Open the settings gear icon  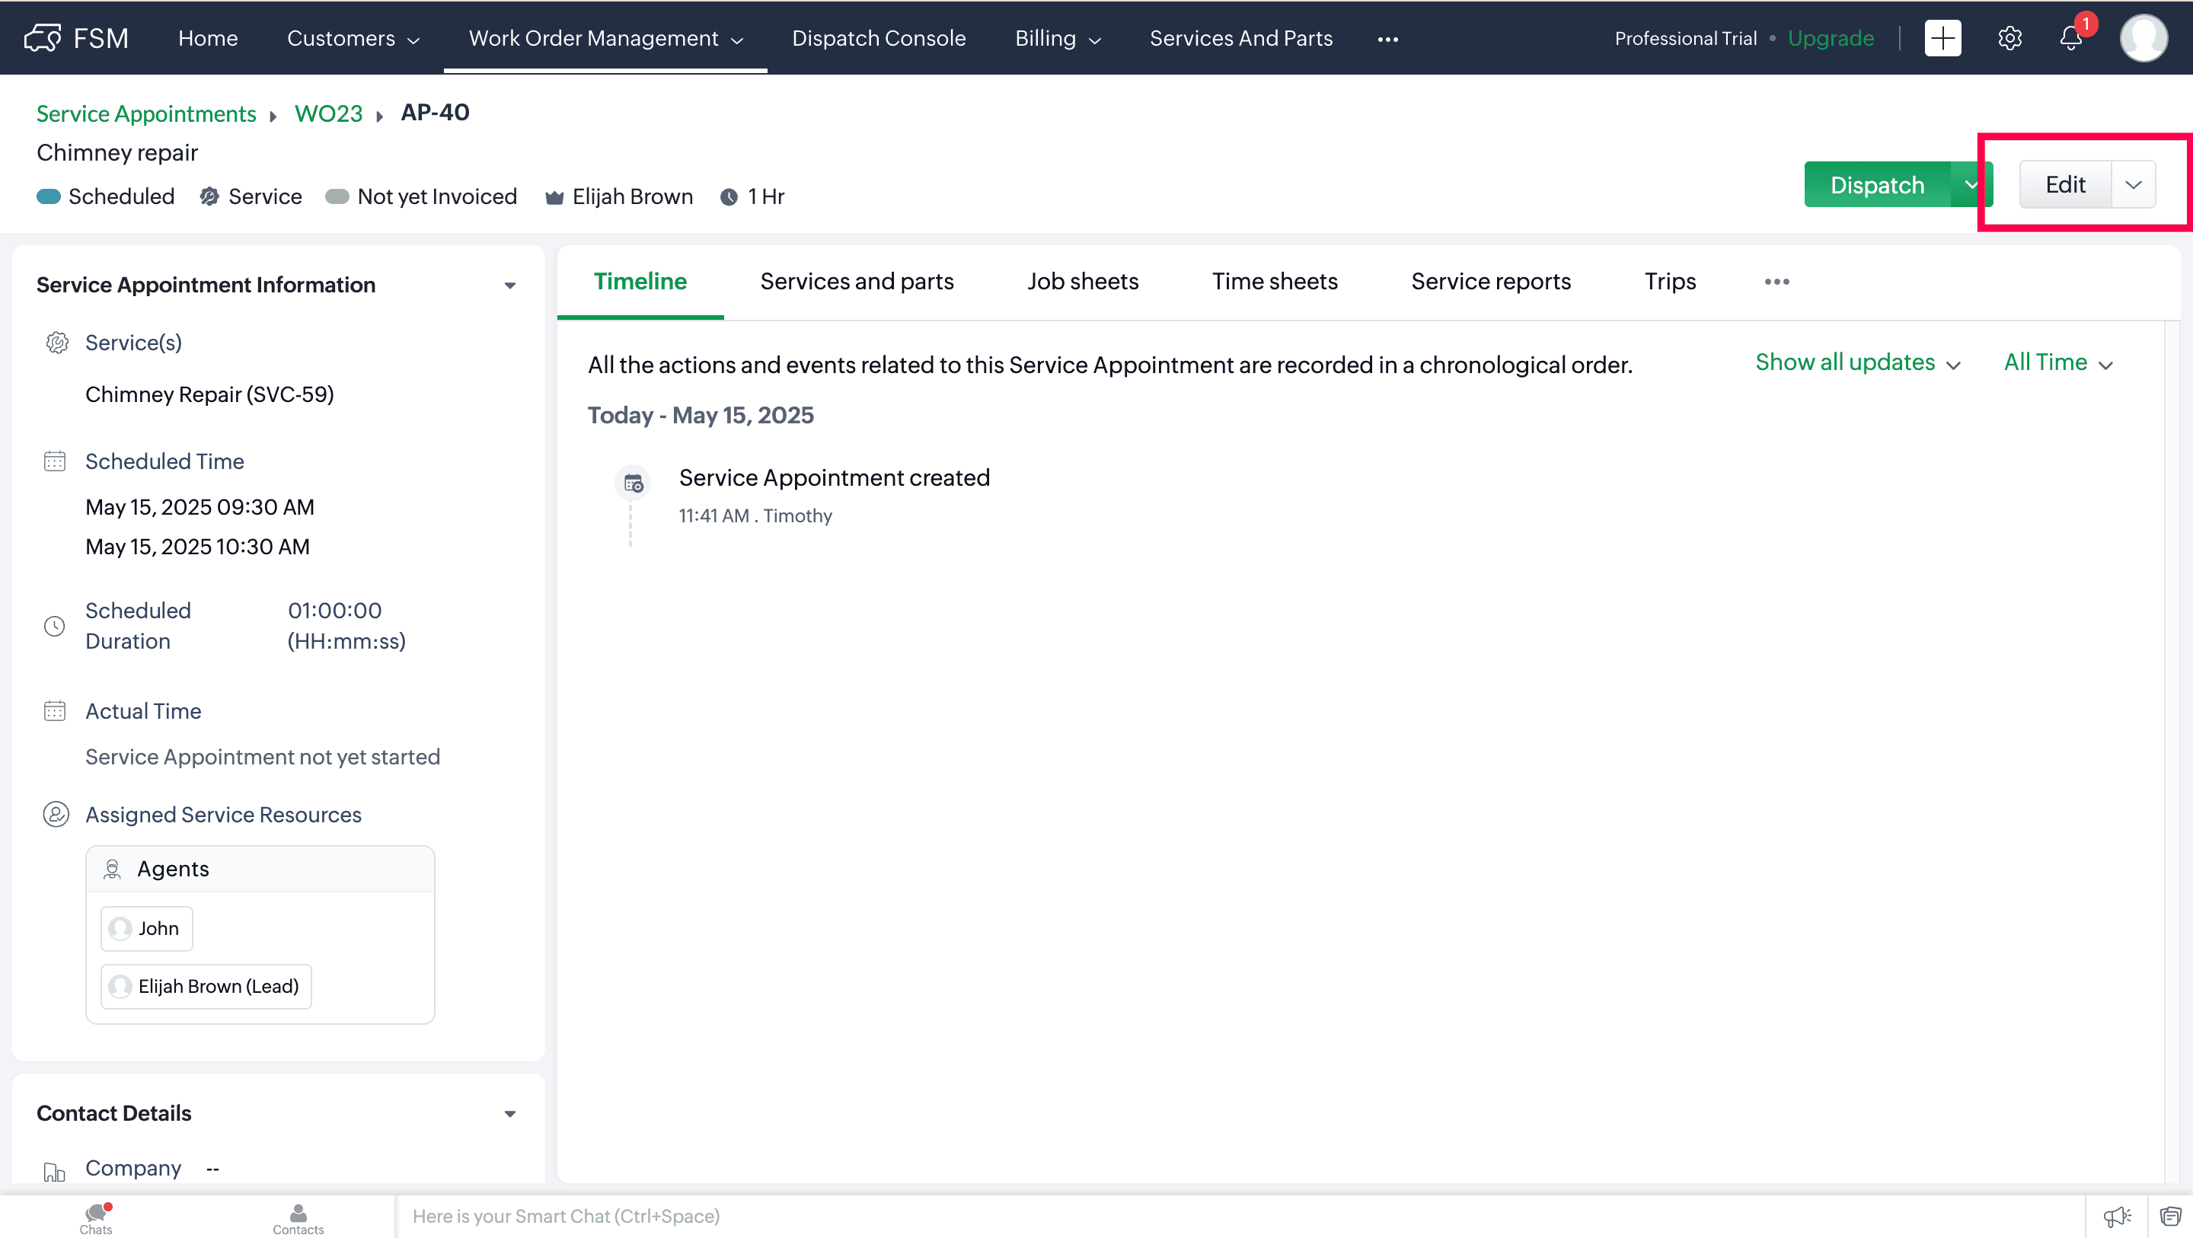click(x=2009, y=38)
